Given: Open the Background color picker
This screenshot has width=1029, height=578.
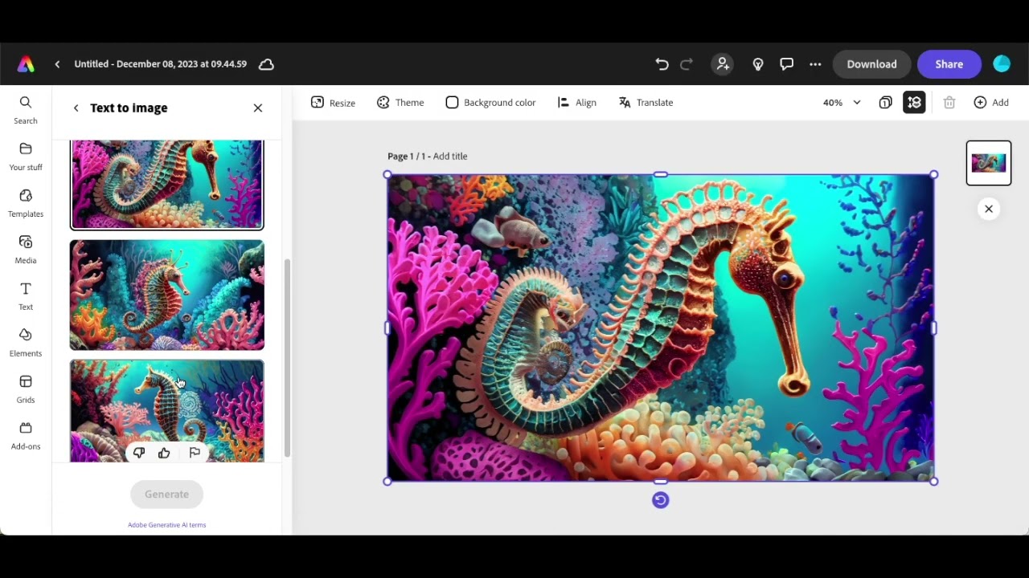Looking at the screenshot, I should 490,103.
